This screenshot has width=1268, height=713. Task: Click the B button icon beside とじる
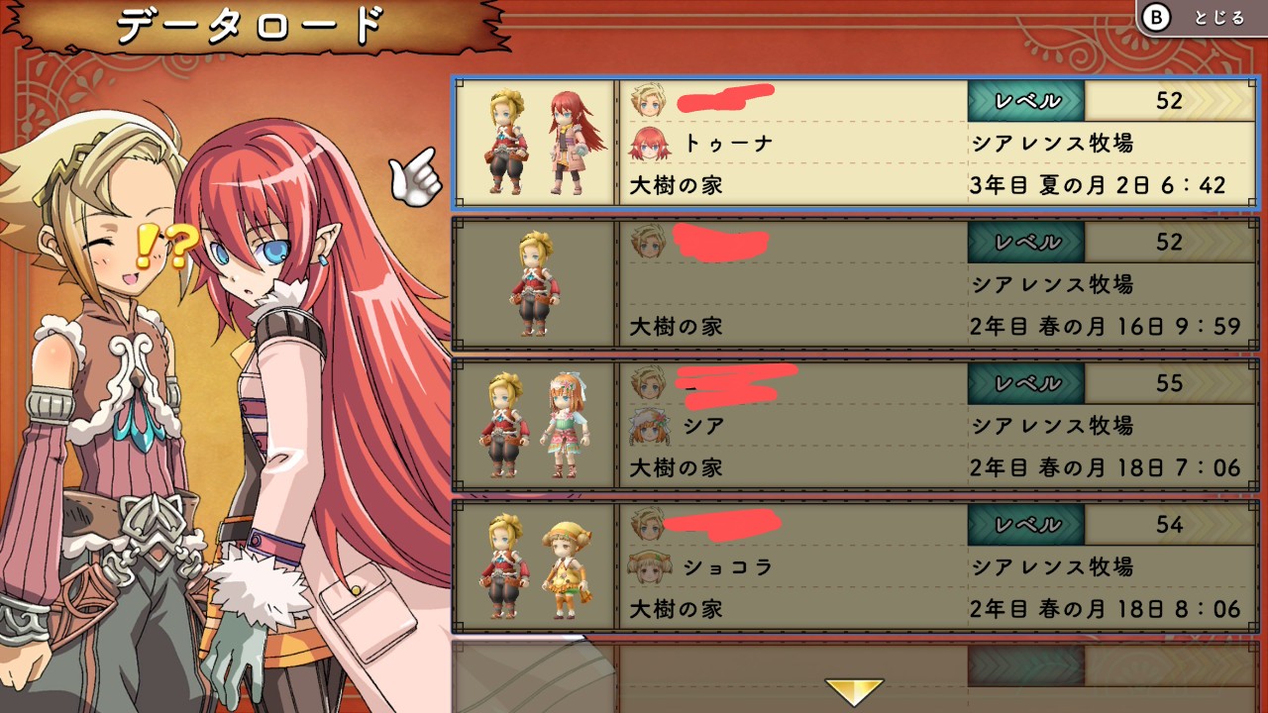pyautogui.click(x=1155, y=17)
